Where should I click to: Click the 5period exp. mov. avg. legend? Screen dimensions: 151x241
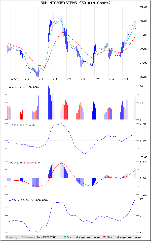[84, 237]
